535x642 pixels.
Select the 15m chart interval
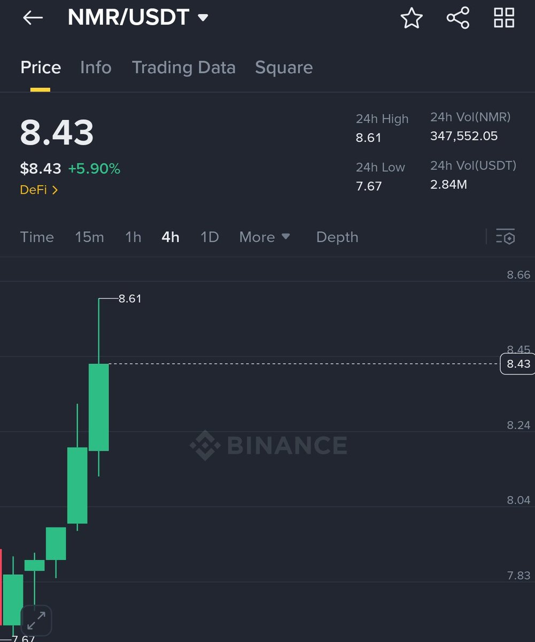pos(89,237)
